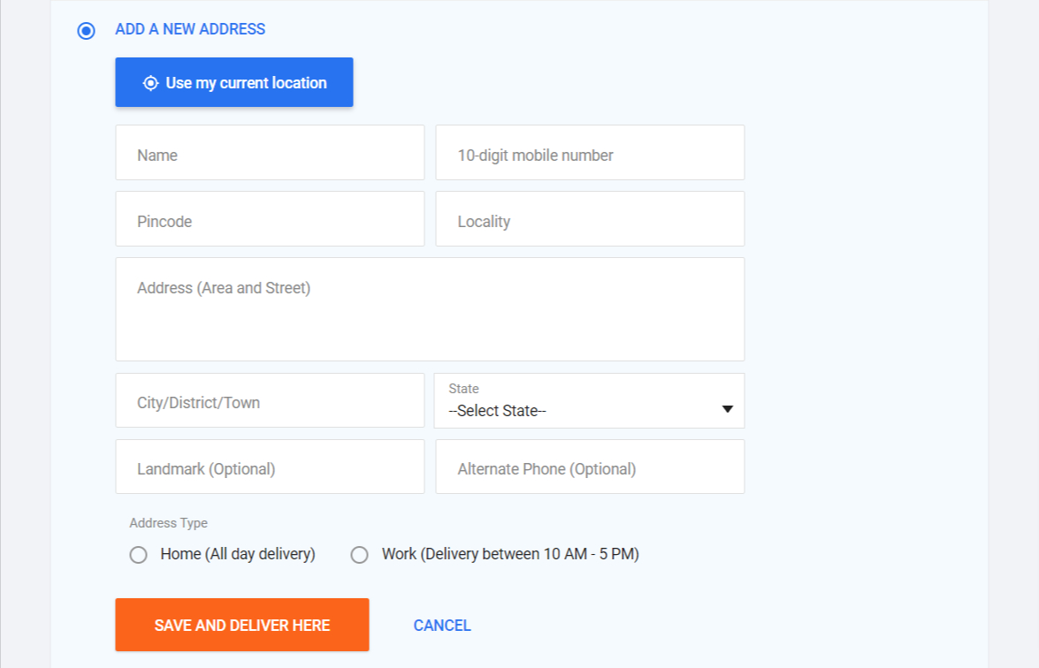Click the State dropdown arrow
The width and height of the screenshot is (1039, 668).
(728, 409)
